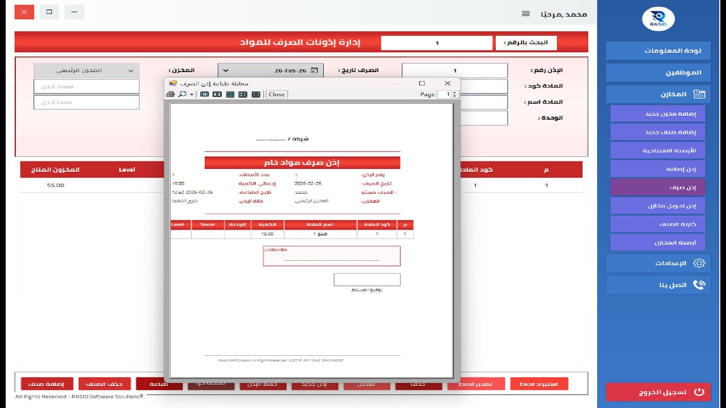Click the الإذن رقم voucher number field

455,71
